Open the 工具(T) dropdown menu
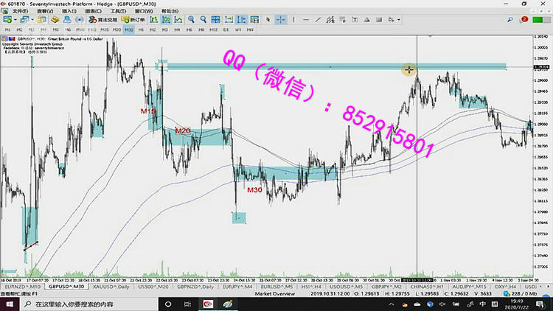This screenshot has width=553, height=311. tap(118, 11)
